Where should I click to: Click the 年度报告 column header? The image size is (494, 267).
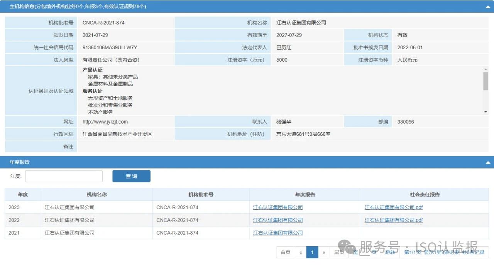pos(305,195)
